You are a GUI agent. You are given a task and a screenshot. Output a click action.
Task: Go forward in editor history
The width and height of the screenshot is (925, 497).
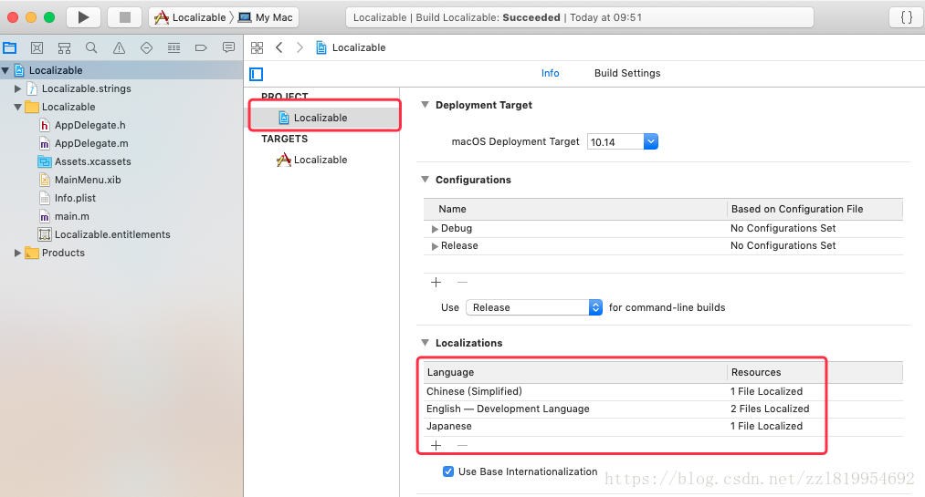click(x=300, y=47)
